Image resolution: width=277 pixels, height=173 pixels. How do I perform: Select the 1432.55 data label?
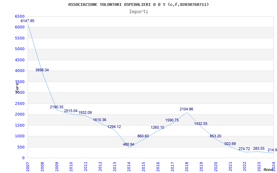pos(201,124)
